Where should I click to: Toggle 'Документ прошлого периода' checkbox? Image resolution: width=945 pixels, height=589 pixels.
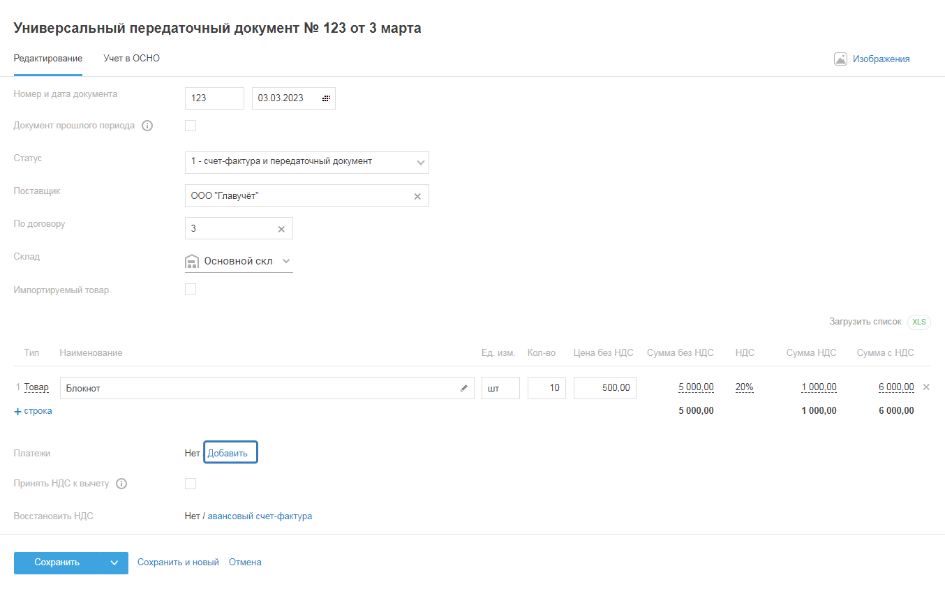click(x=191, y=126)
